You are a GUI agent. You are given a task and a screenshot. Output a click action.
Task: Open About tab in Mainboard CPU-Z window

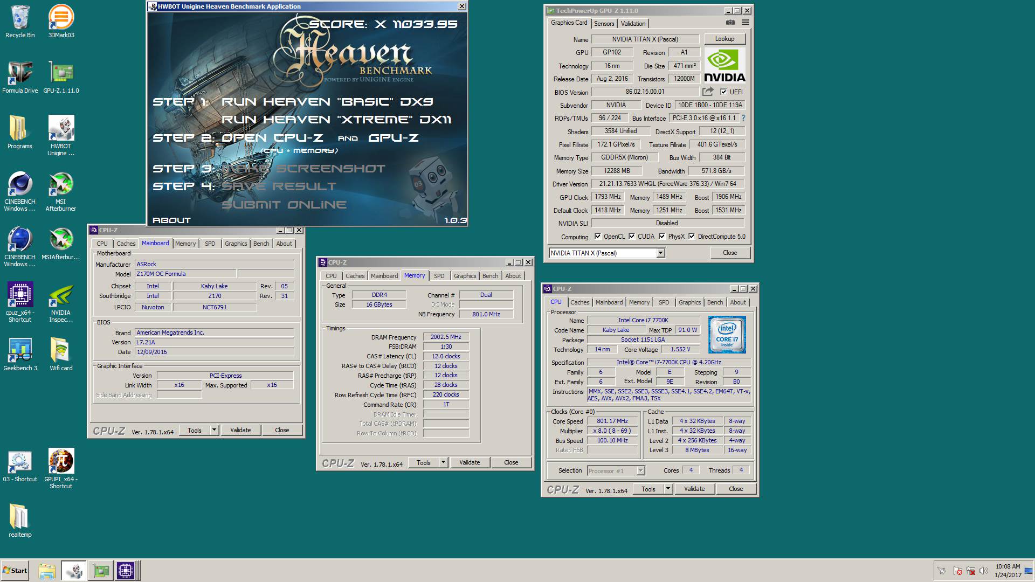tap(284, 244)
